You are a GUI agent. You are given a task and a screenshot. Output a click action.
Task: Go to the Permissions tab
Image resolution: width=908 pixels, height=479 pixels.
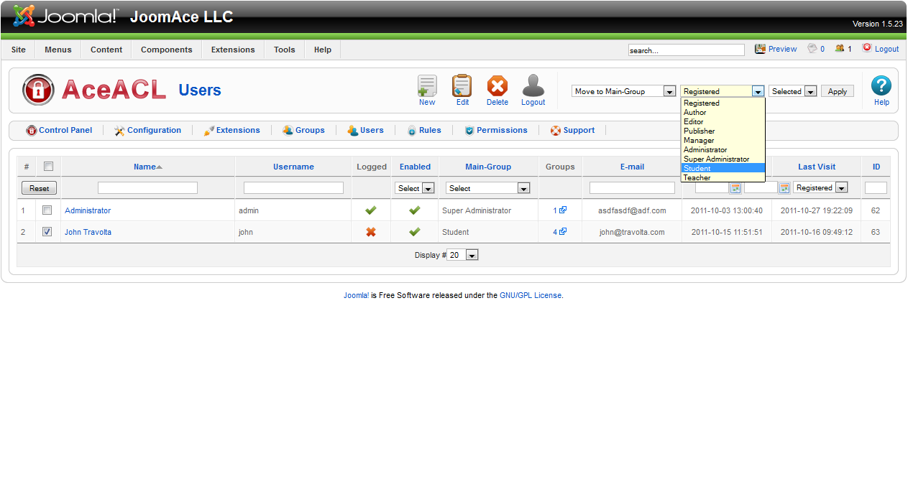click(x=496, y=131)
